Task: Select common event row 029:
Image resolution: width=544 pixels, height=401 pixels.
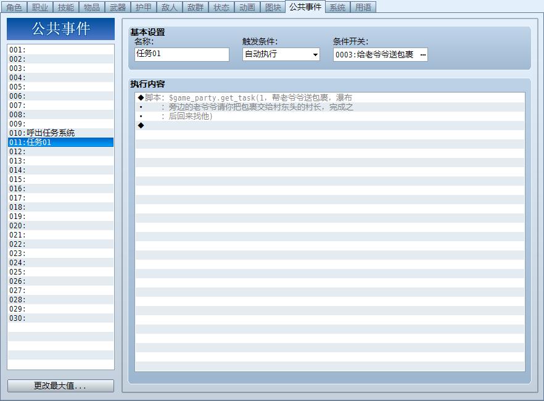Action: (x=60, y=308)
